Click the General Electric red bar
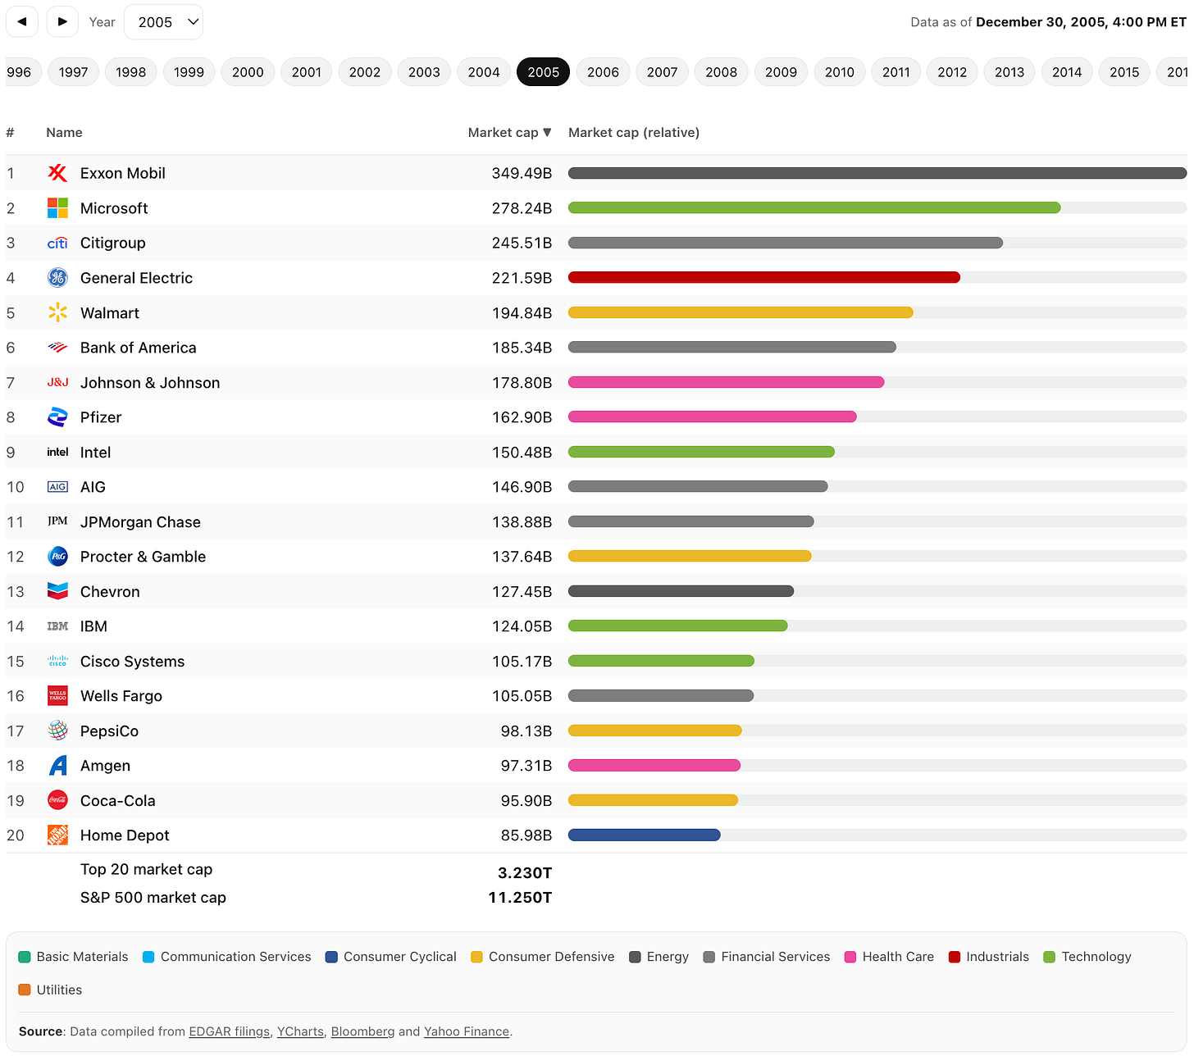Screen dimensions: 1194x1056 (x=764, y=278)
